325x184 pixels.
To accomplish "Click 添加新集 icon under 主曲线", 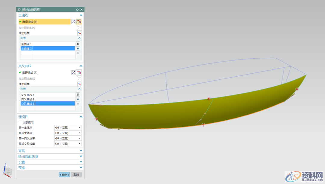I will pyautogui.click(x=79, y=33).
